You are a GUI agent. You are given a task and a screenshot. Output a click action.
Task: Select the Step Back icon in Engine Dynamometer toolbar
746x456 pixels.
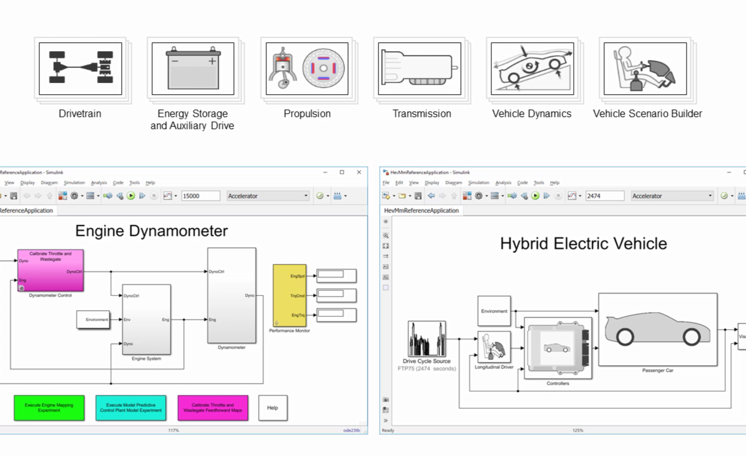(120, 195)
